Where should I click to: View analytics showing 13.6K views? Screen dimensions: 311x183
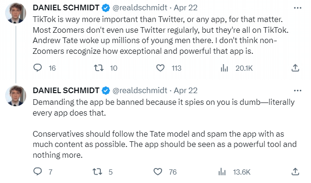(x=222, y=171)
